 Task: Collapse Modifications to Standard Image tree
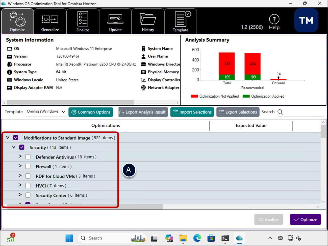click(8, 138)
